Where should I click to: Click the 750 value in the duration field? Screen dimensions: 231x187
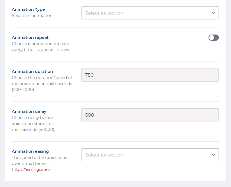click(89, 75)
